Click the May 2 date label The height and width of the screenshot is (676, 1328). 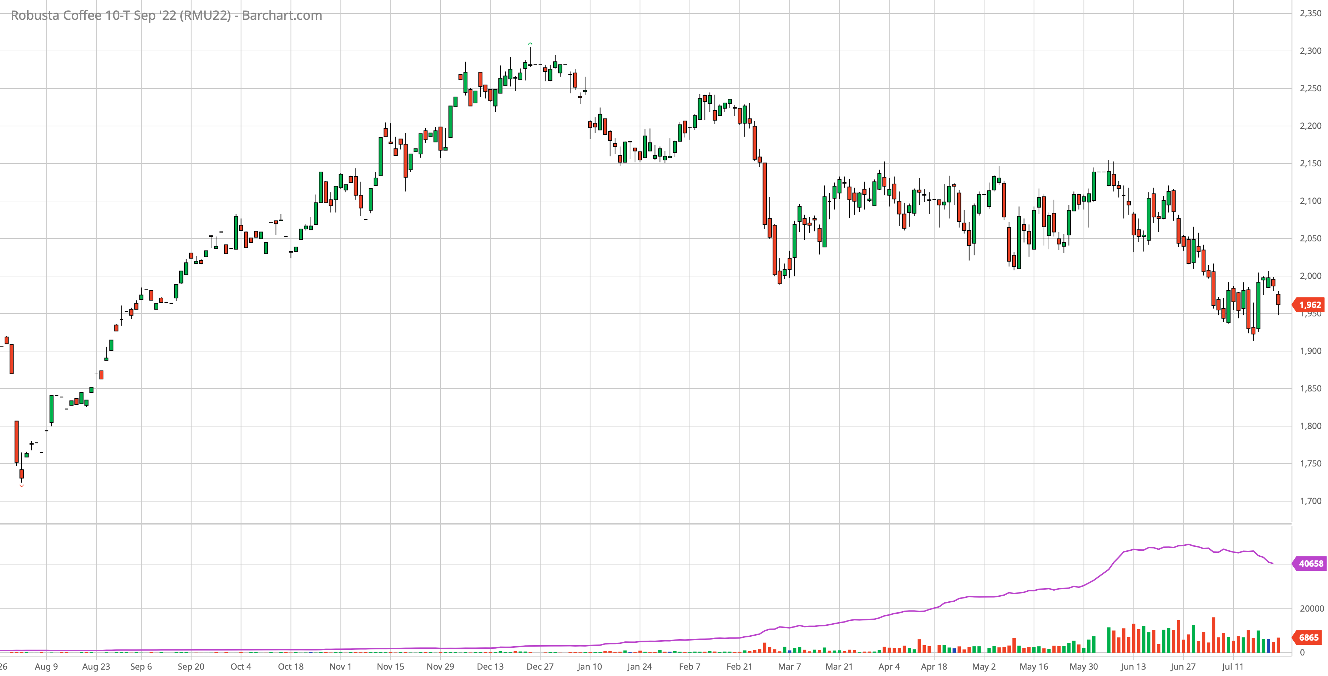point(984,667)
